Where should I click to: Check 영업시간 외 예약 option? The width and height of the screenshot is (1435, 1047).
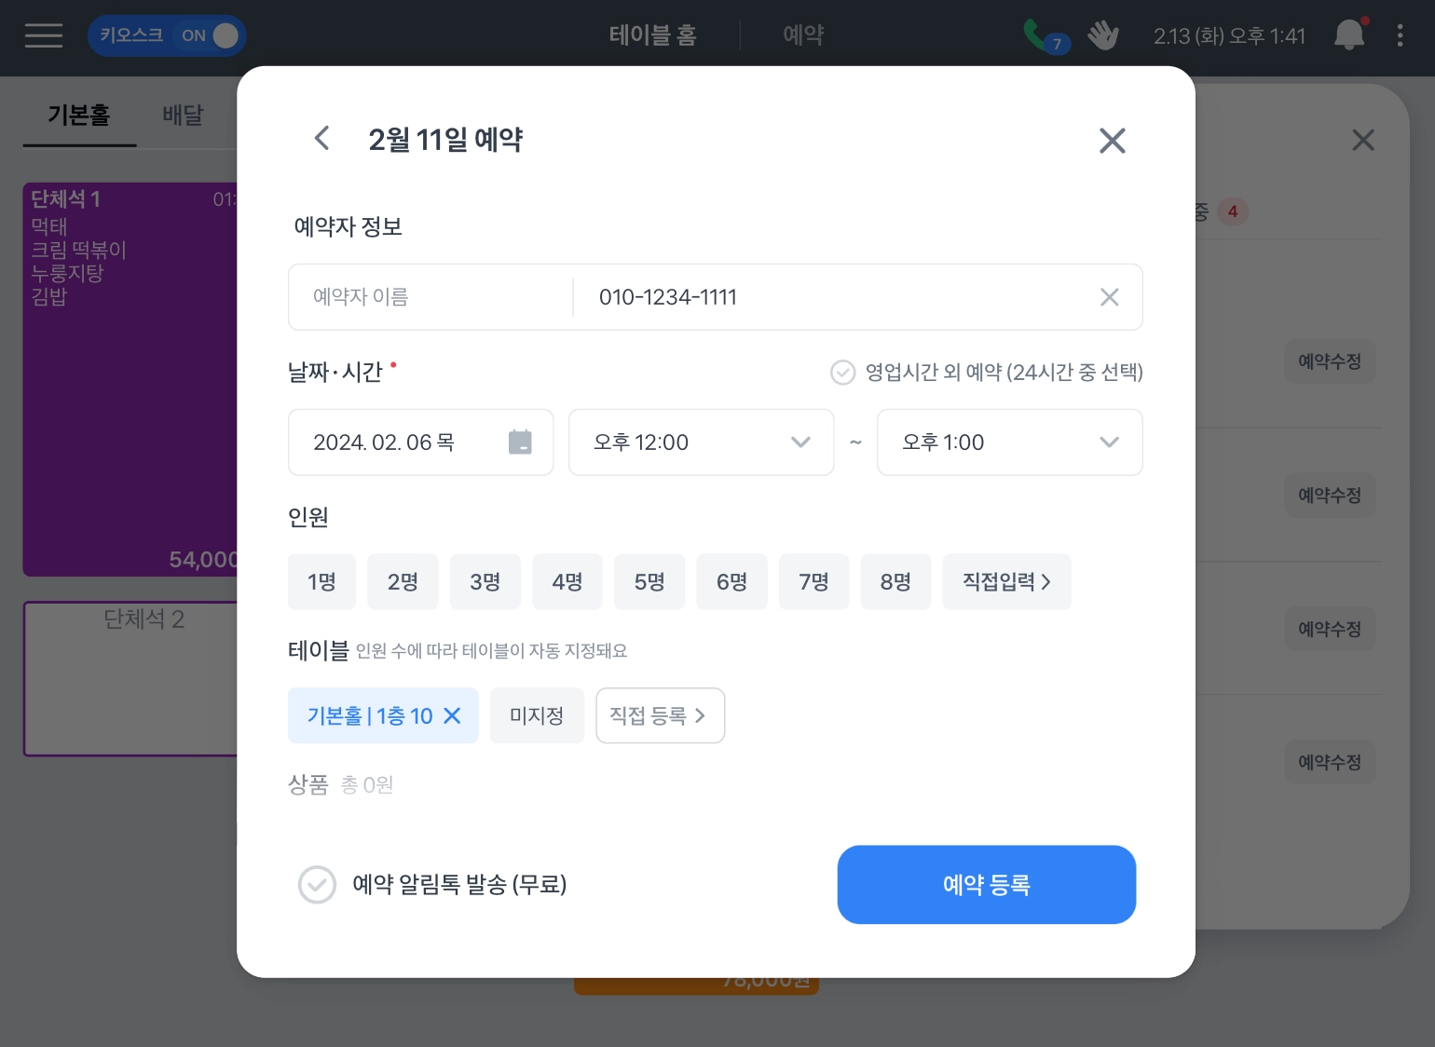(842, 373)
